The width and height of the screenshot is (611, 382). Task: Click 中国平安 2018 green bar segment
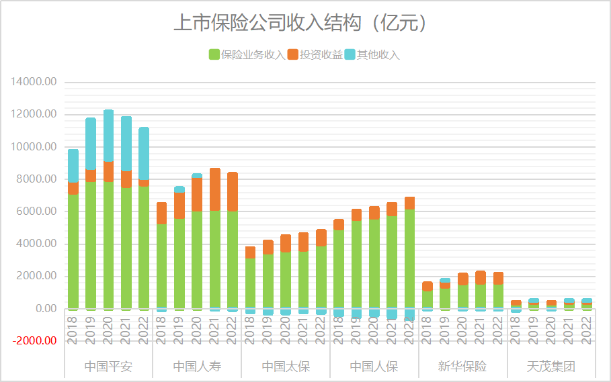click(x=73, y=252)
